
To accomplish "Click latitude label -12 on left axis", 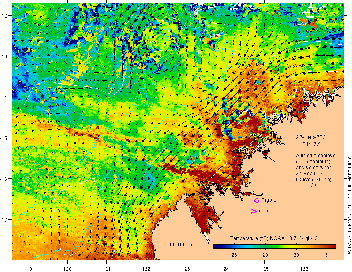I will 4,16.
